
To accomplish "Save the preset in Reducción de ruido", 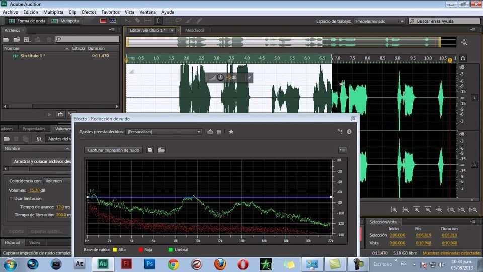I will pos(210,131).
